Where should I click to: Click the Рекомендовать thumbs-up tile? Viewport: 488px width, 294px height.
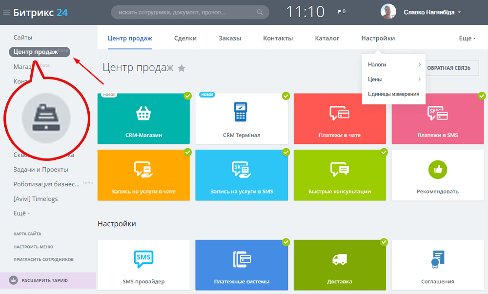point(438,175)
